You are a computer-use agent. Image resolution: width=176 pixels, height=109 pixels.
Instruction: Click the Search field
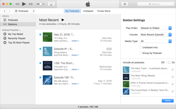(156, 4)
